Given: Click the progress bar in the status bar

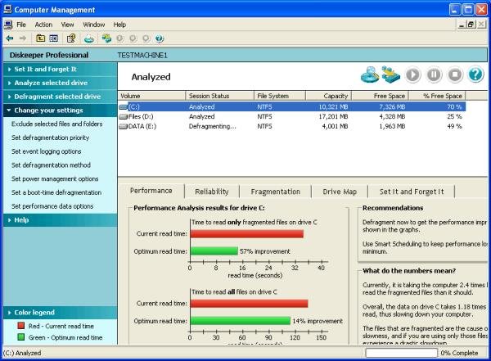Looking at the screenshot, I should (402, 353).
